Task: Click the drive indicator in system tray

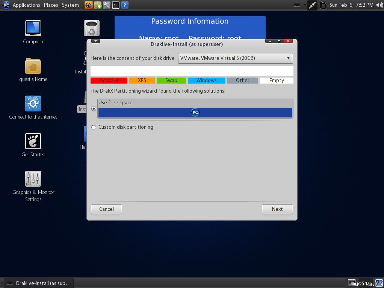Action: tap(297, 5)
